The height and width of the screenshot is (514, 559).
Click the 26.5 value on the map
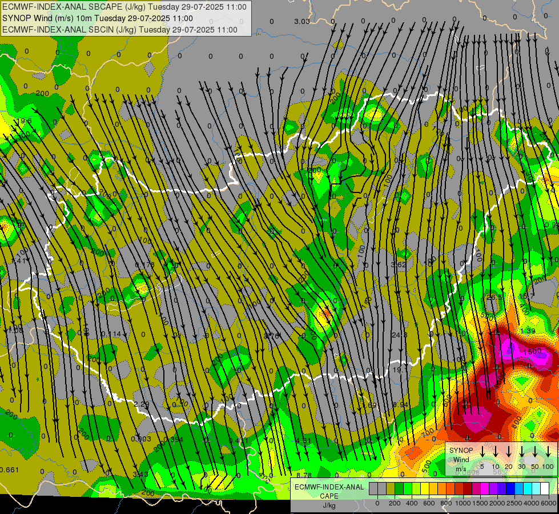tap(494, 297)
